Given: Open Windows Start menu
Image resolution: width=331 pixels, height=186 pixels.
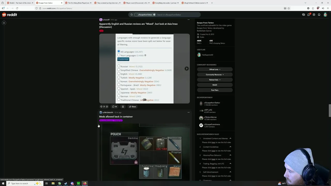Looking at the screenshot, I should point(3,183).
